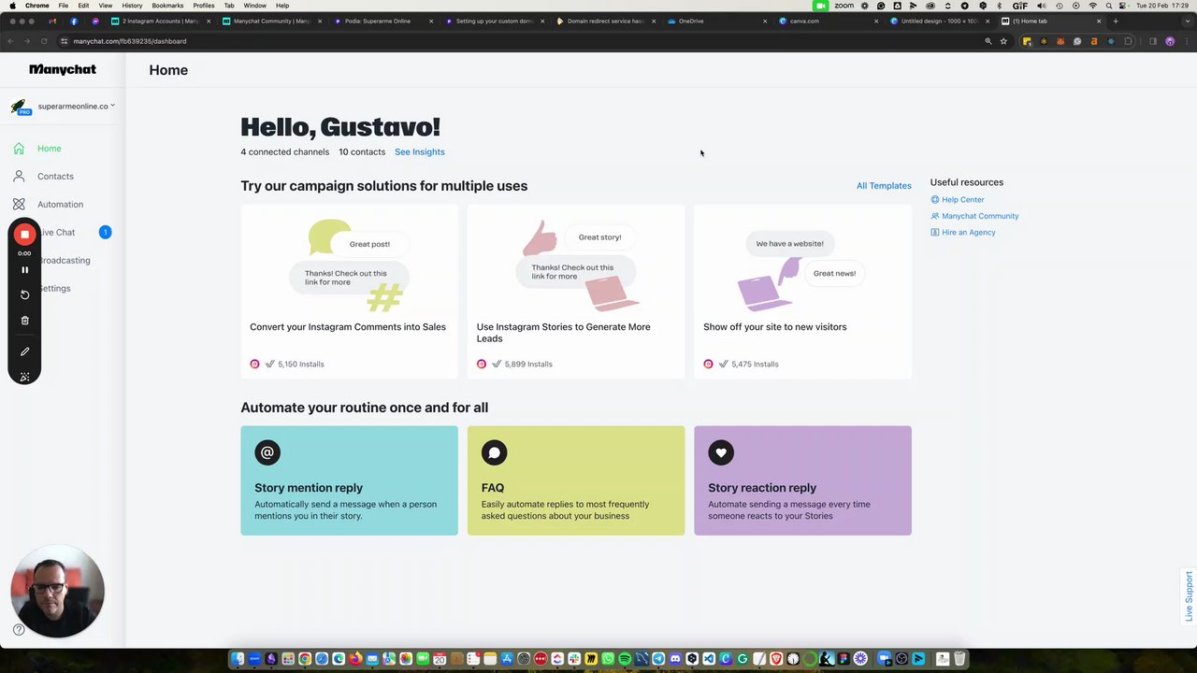
Task: Open the help question mark icon
Action: pyautogui.click(x=19, y=630)
